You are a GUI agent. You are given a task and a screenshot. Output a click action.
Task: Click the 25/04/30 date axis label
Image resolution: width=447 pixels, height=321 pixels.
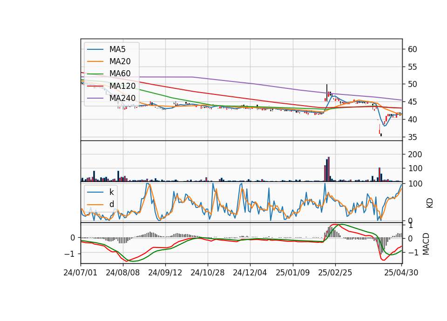point(401,273)
